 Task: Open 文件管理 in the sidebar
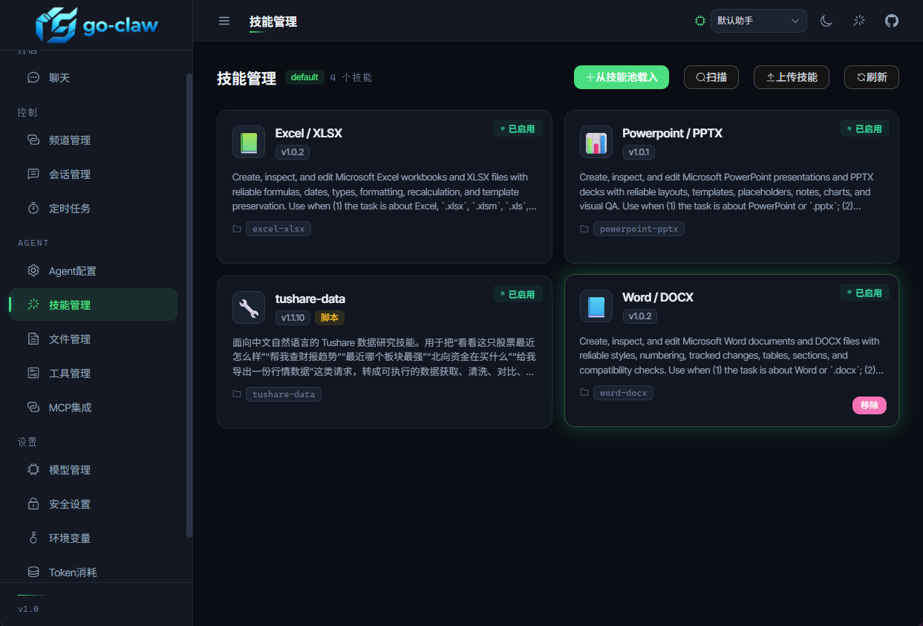(93, 339)
